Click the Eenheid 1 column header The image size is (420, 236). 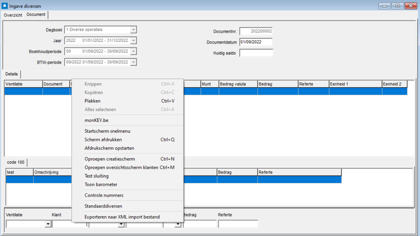pos(355,84)
